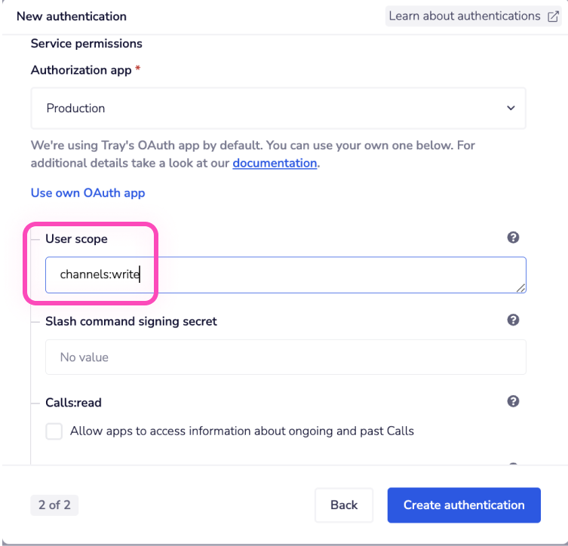
Task: Click the external link icon beside Learn about authentications
Action: point(554,16)
